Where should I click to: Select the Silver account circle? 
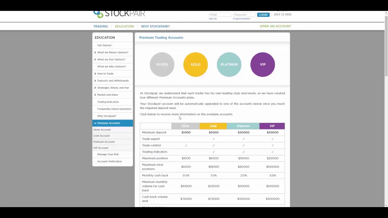coord(162,64)
